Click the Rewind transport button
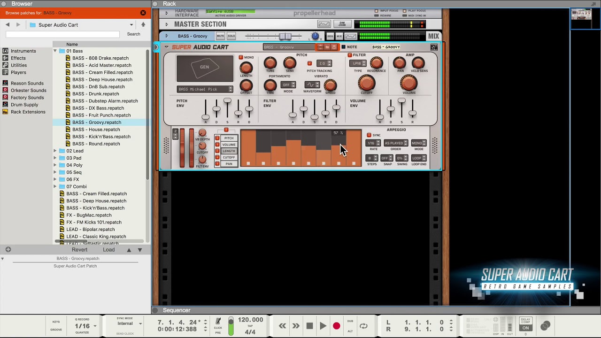The width and height of the screenshot is (601, 338). tap(282, 326)
